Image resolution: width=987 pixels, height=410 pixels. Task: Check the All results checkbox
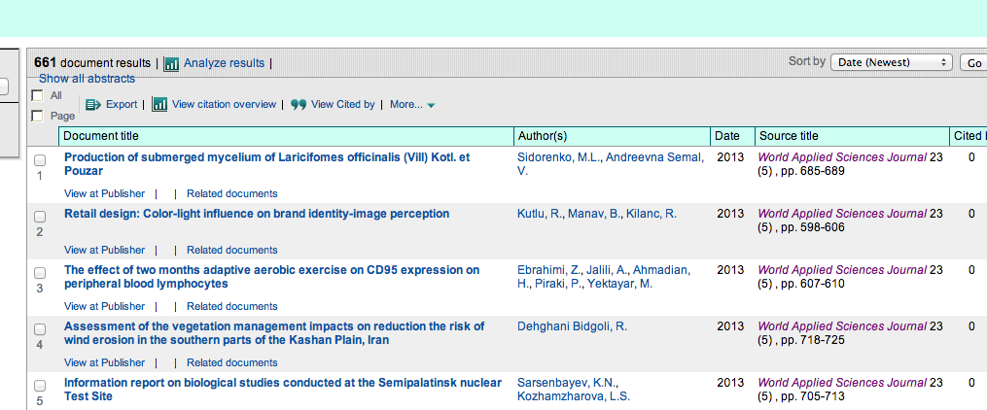point(37,95)
